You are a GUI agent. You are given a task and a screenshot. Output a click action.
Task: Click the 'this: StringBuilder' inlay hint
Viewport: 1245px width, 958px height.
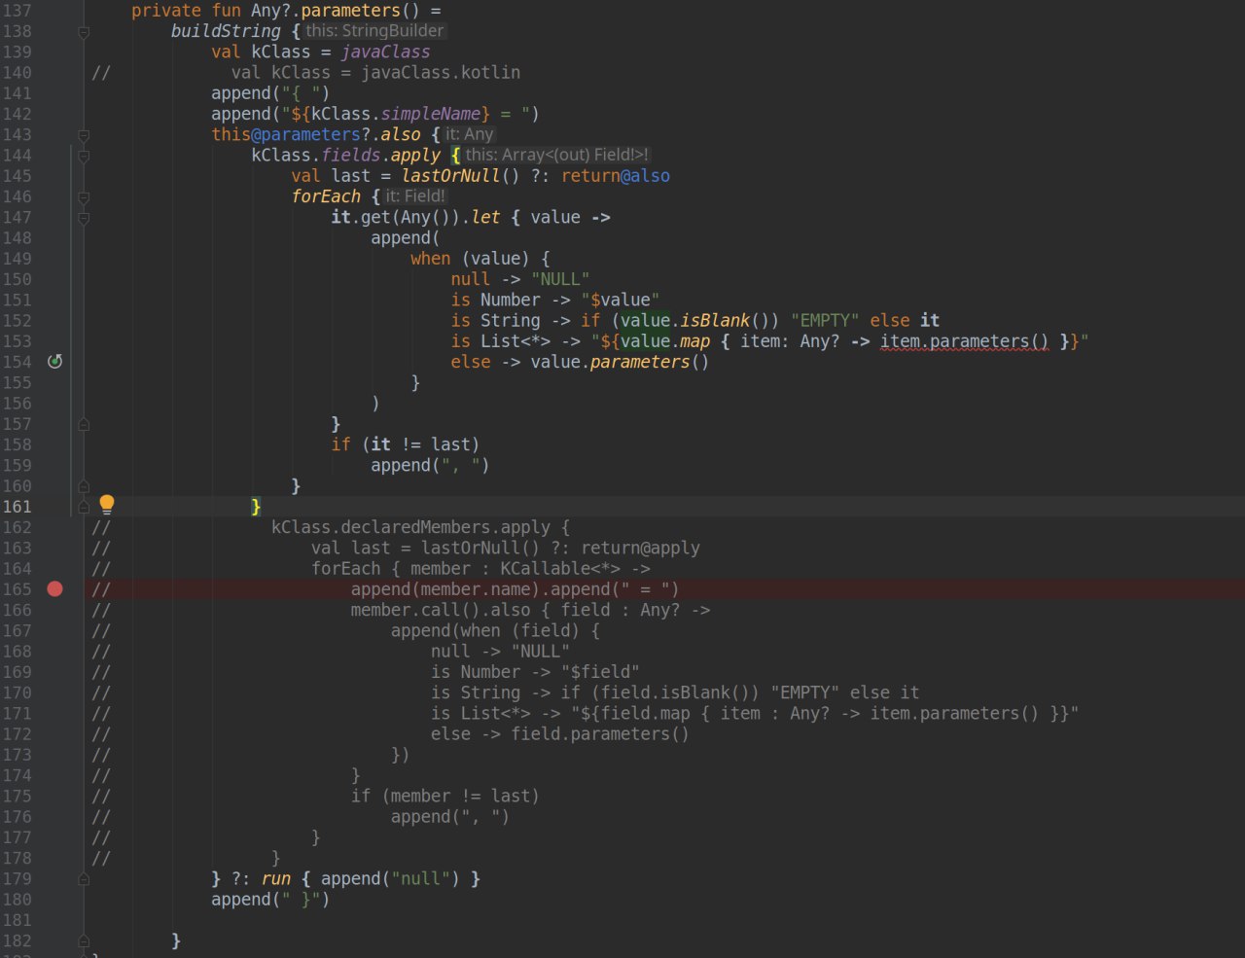pyautogui.click(x=374, y=31)
